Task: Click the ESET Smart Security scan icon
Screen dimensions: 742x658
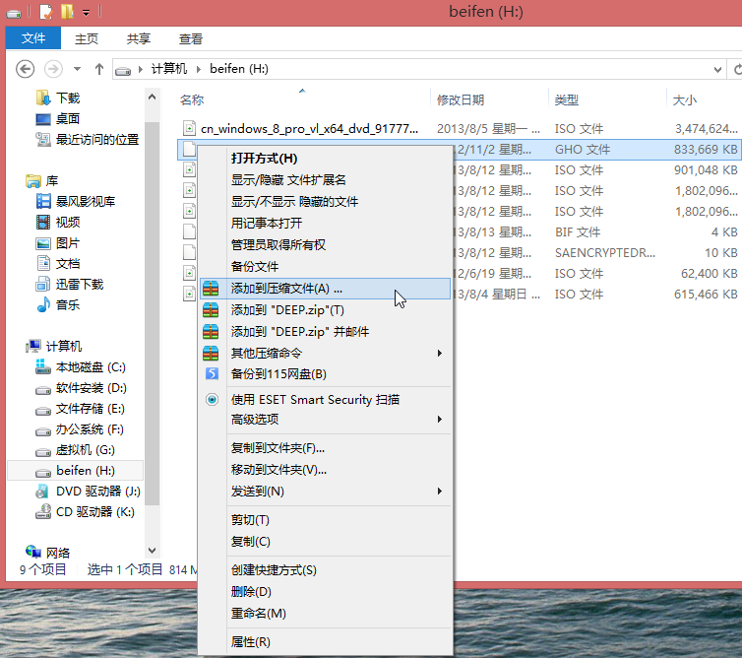Action: point(213,399)
